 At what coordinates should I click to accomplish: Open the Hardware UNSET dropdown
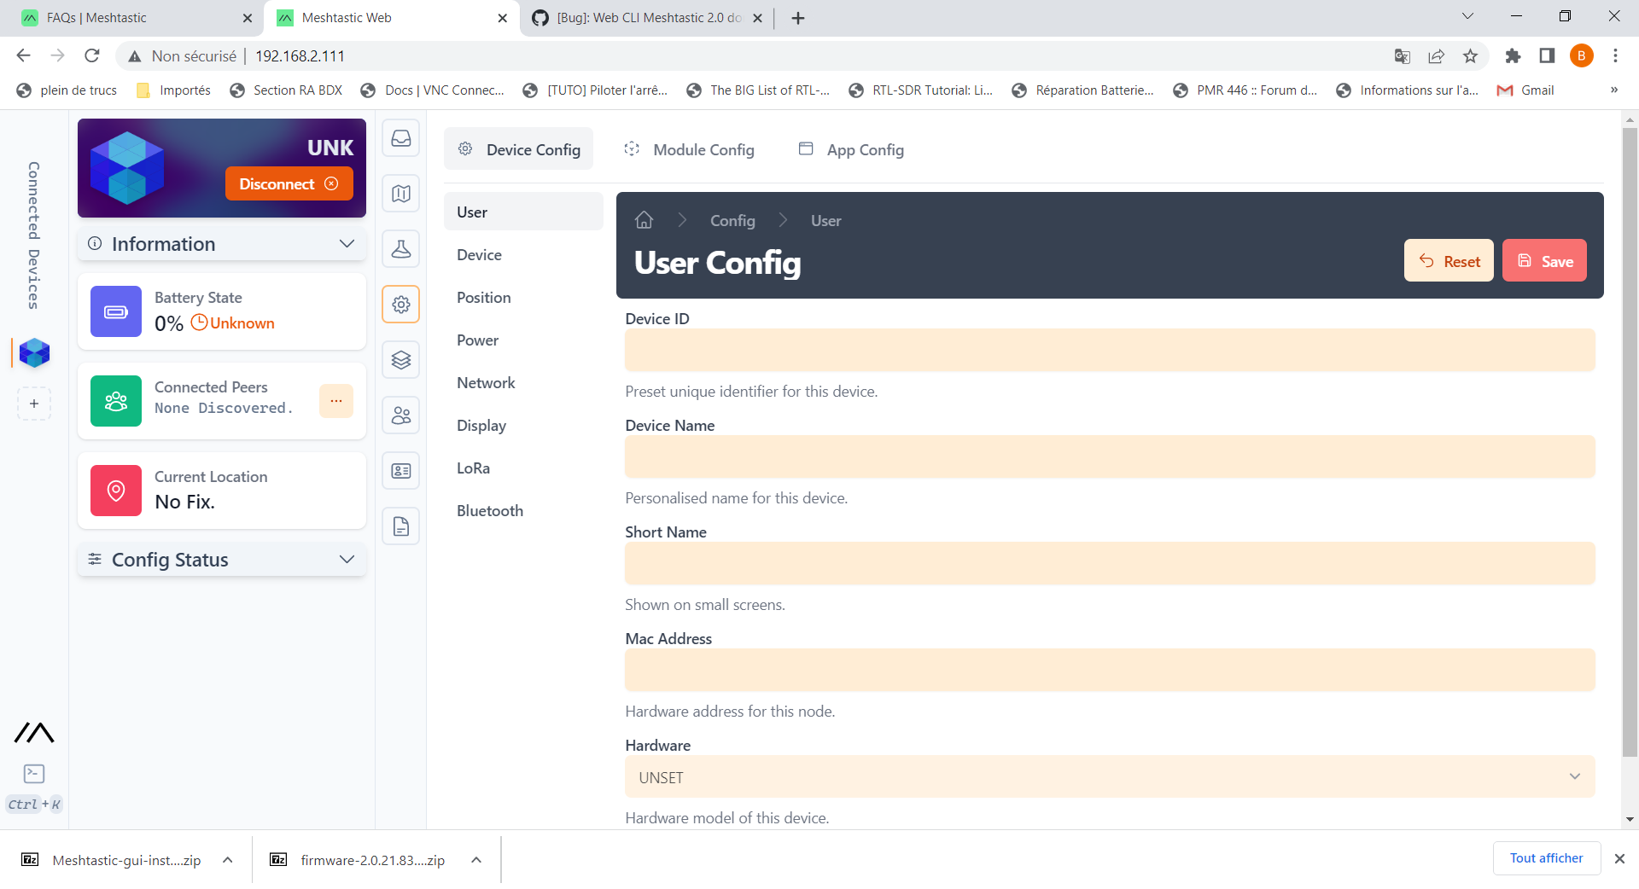[1110, 777]
